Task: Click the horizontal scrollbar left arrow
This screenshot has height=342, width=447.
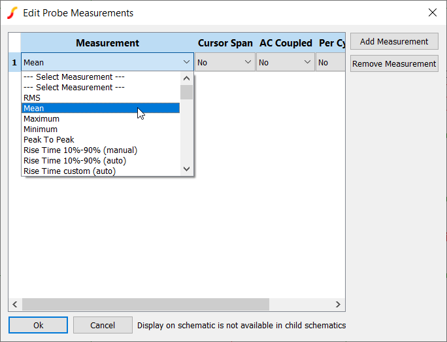Action: 15,305
